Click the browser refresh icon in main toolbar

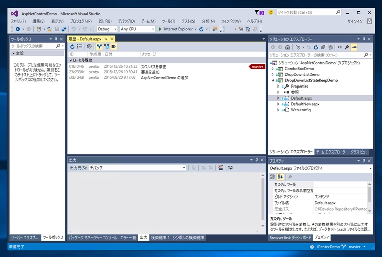[201, 29]
